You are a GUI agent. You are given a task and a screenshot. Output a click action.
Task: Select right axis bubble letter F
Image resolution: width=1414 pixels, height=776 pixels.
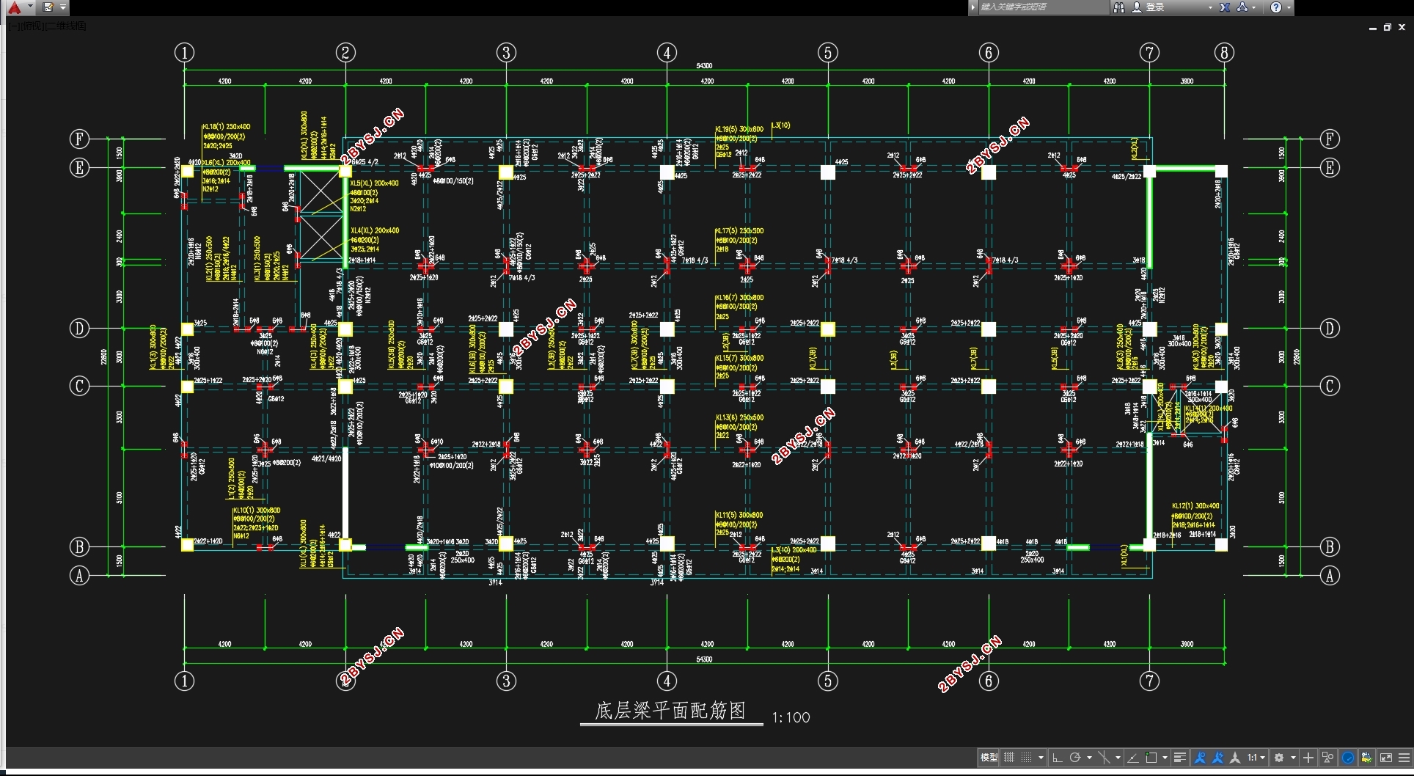pyautogui.click(x=1330, y=139)
